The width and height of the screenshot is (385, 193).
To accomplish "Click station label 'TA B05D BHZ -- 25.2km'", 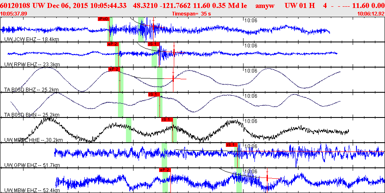I will 31,89.
